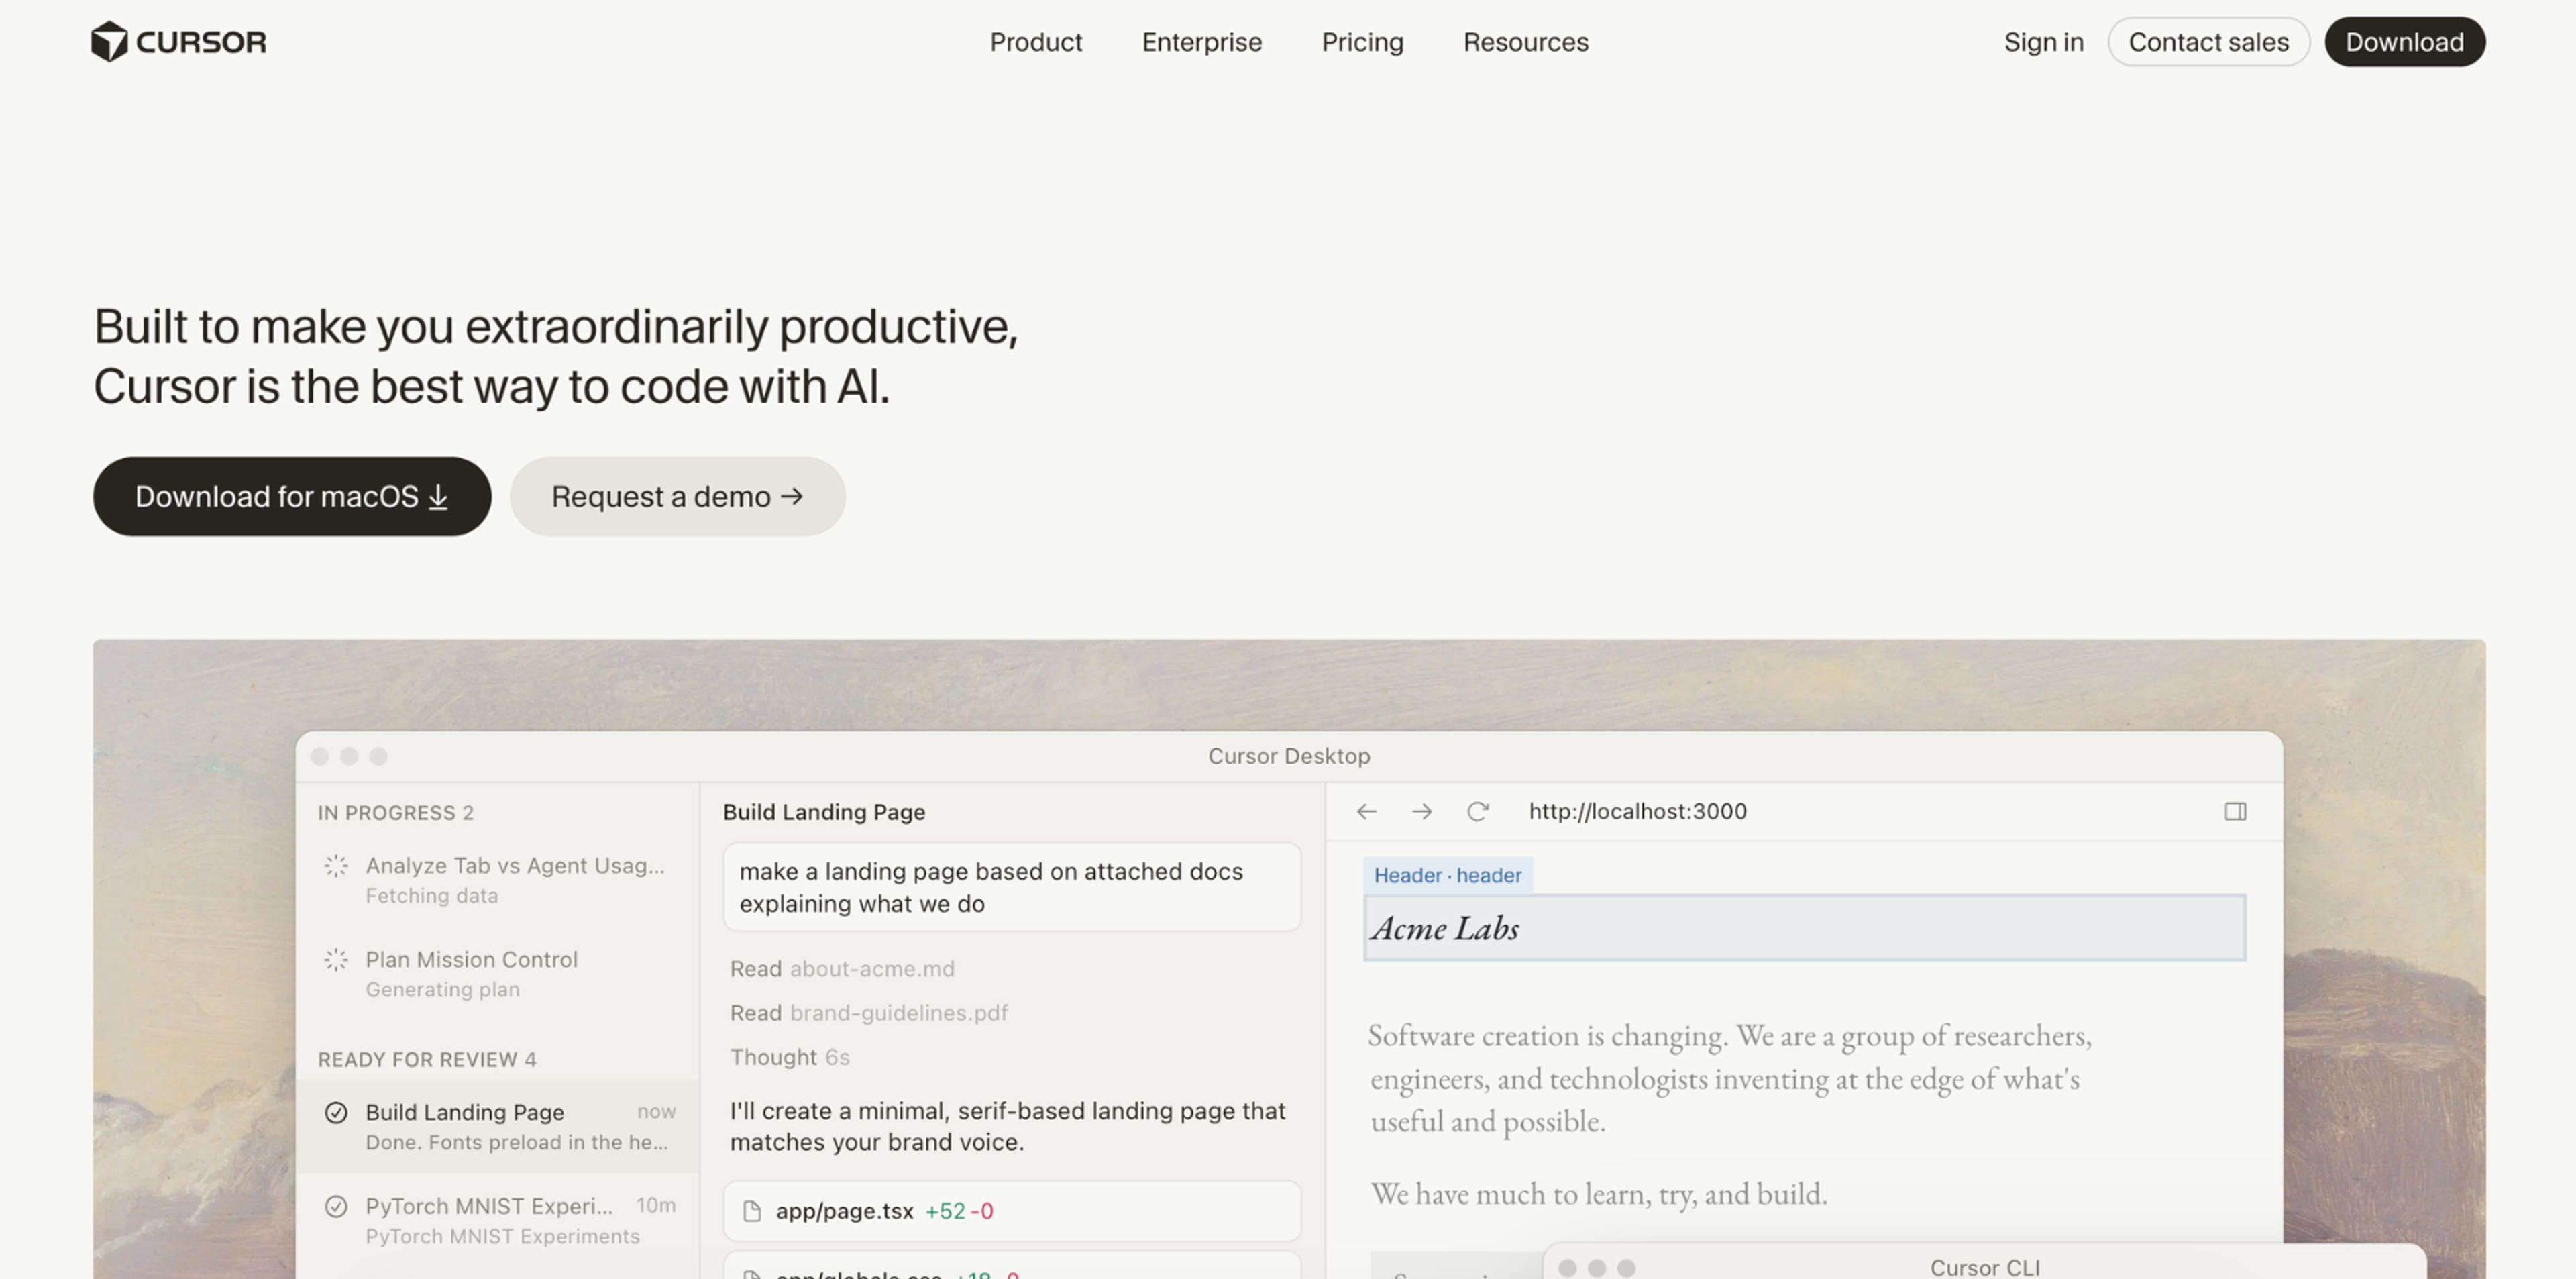
Task: Select the Analyze Tab vs Agent Usage task
Action: pos(497,880)
